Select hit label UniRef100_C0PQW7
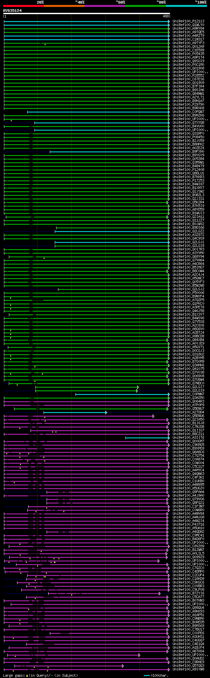 [x=188, y=112]
